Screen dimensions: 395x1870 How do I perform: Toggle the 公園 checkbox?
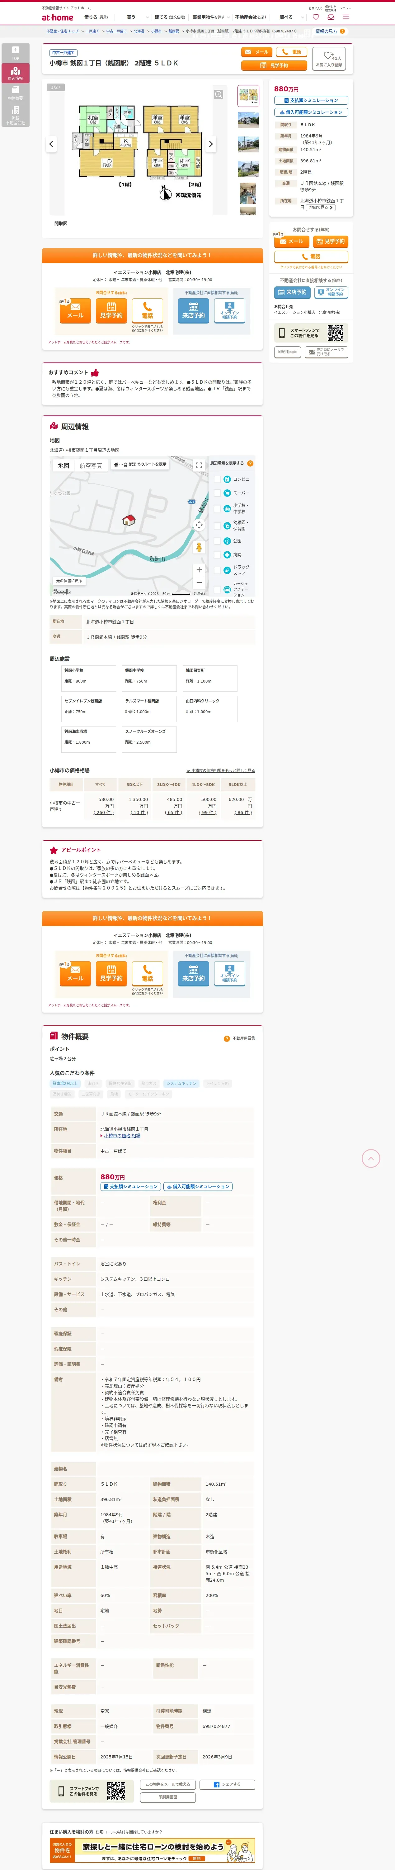[218, 541]
